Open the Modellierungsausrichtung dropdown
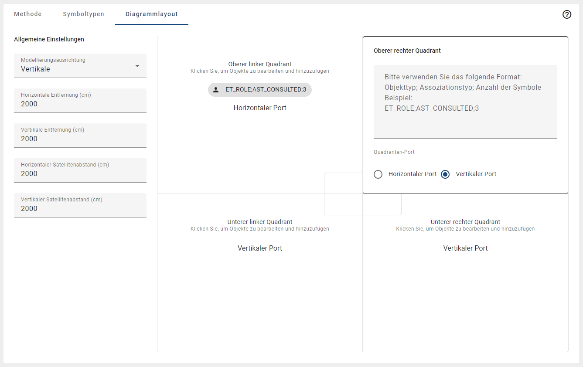 click(x=80, y=65)
